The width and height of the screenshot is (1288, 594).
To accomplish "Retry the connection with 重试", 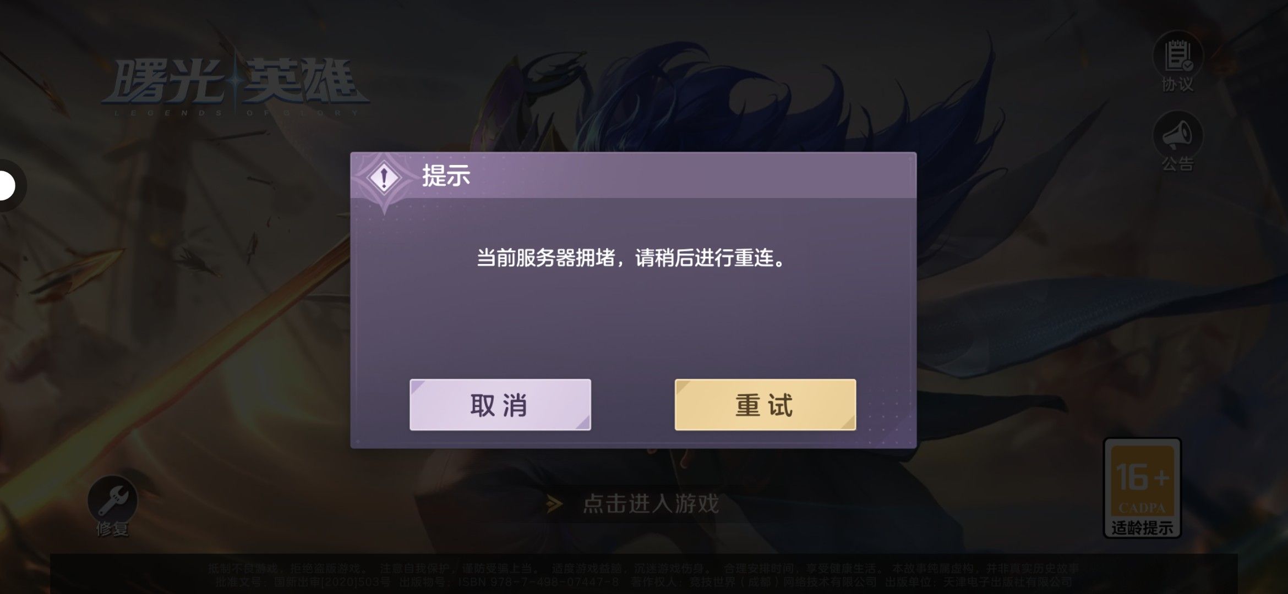I will (765, 405).
